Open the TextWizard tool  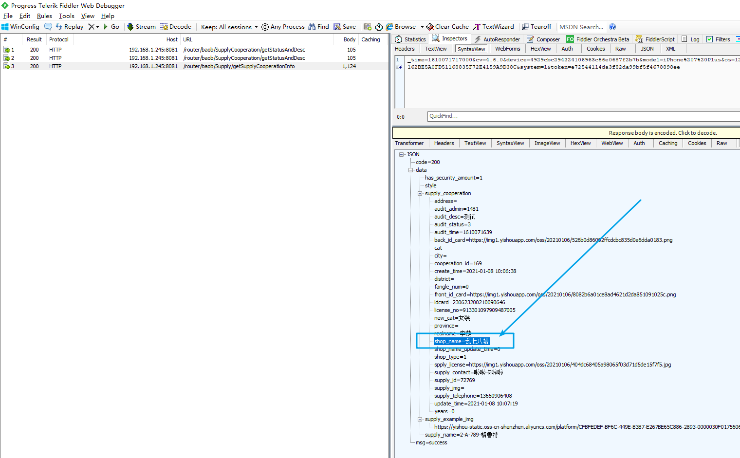tap(494, 27)
